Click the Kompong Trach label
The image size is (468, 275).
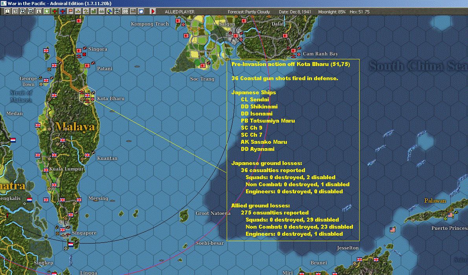point(150,24)
